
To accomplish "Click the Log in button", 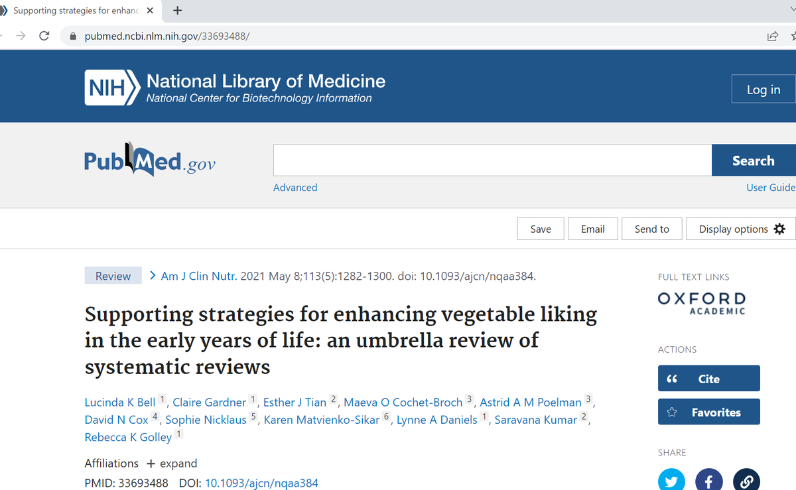I will pos(763,89).
